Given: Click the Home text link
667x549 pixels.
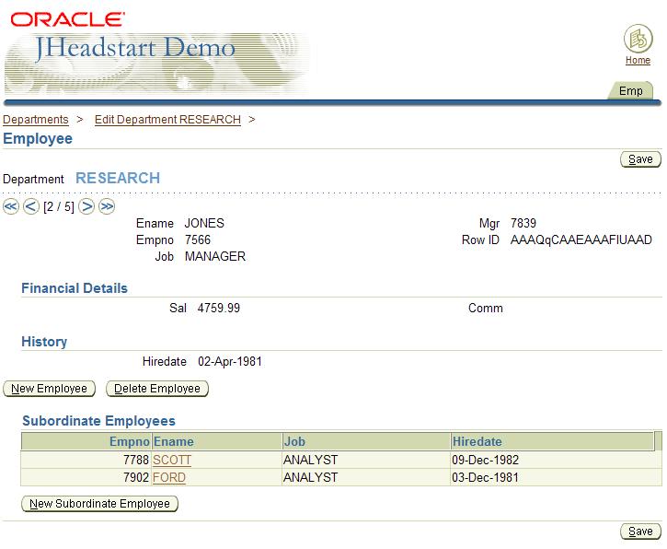Looking at the screenshot, I should 638,61.
